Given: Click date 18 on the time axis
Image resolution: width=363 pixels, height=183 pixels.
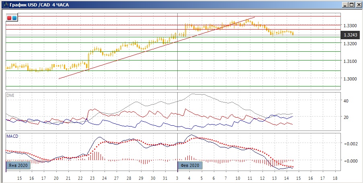Looking at the screenshot, I should click(334, 178).
